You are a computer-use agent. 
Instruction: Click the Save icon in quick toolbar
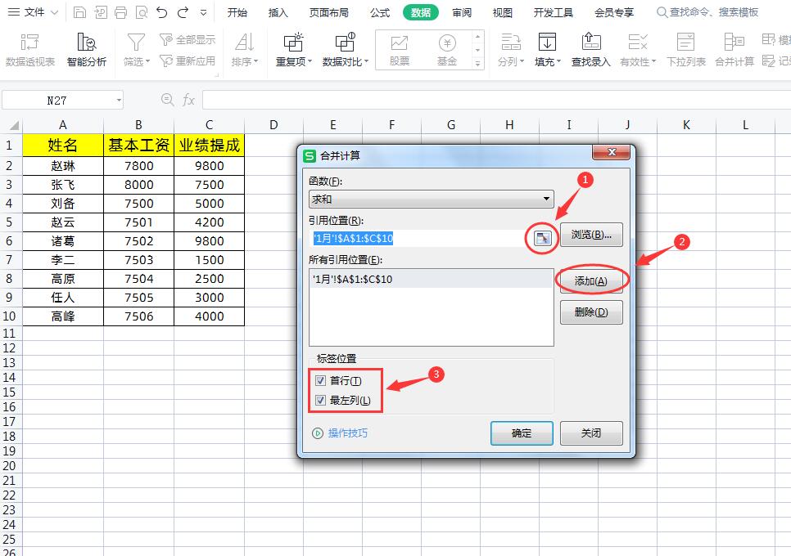point(79,12)
